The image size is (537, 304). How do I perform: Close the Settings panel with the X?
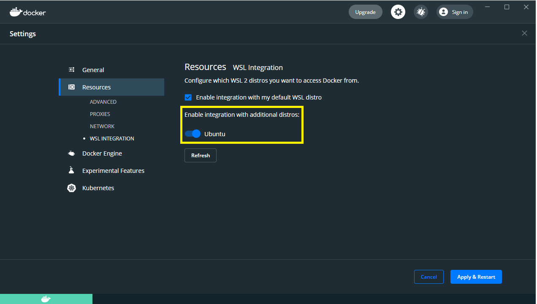click(x=524, y=33)
